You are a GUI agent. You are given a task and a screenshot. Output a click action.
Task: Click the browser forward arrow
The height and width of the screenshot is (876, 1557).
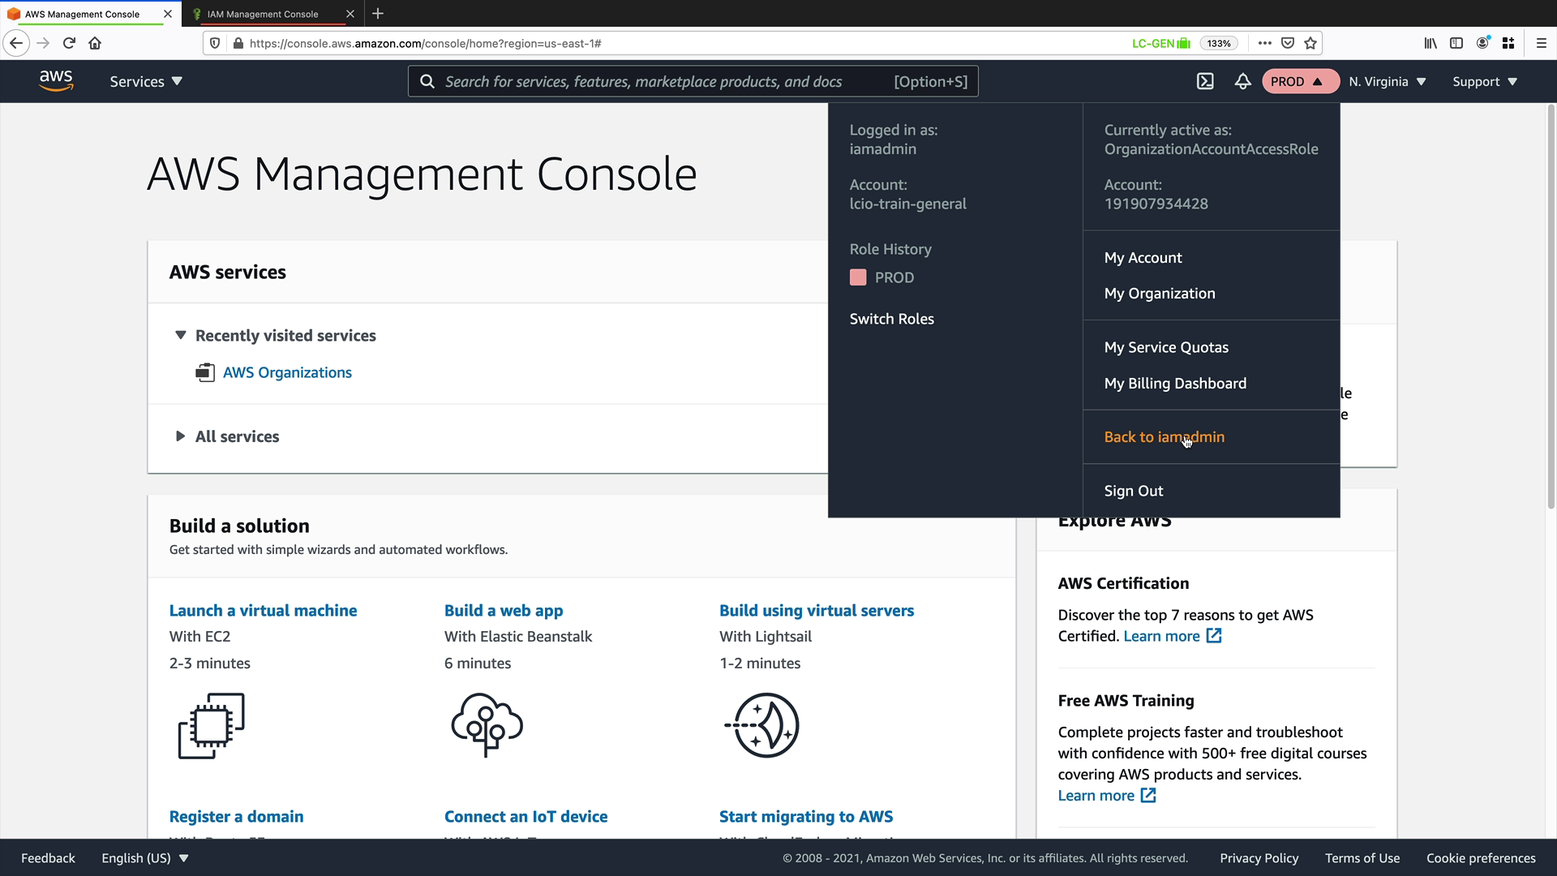tap(43, 43)
